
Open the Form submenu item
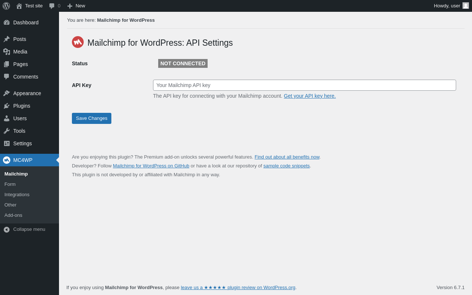[10, 184]
